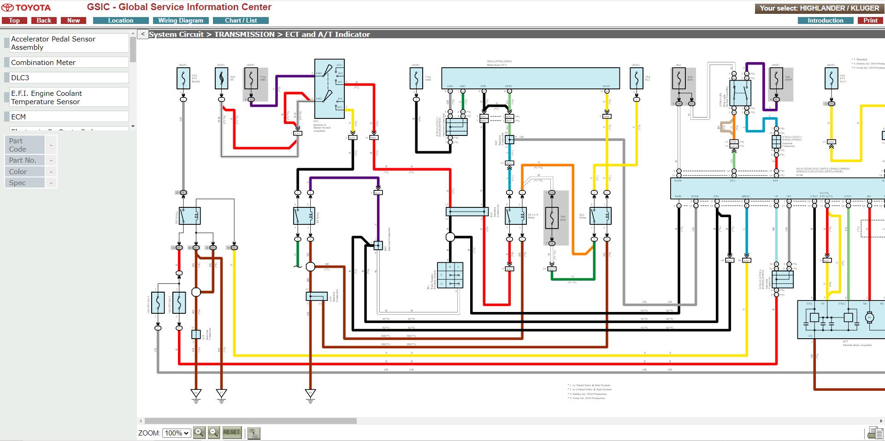Screen dimensions: 885x441
Task: Click the ECM block in diagram
Action: [x=778, y=189]
